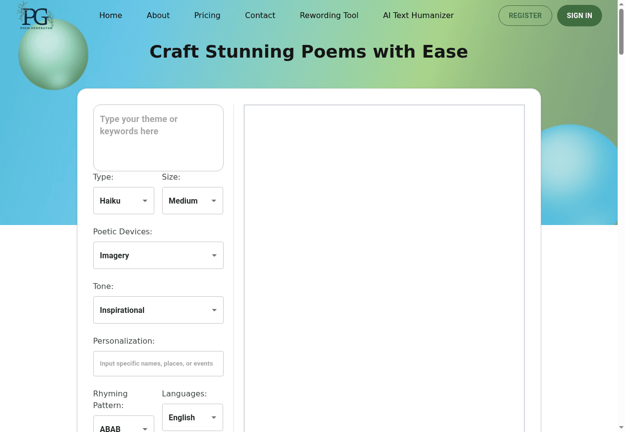Open the Rhyming Pattern dropdown showing ABAB
Screen dimensions: 625x432
click(x=124, y=426)
